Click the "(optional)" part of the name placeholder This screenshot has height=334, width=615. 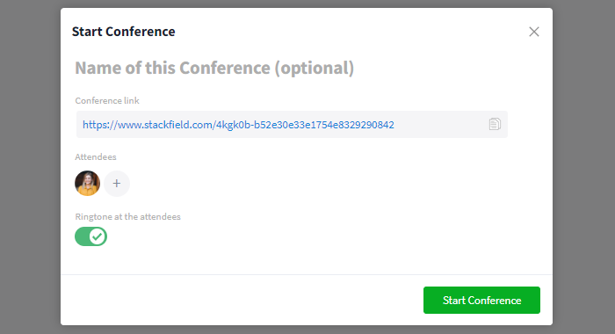pos(315,69)
